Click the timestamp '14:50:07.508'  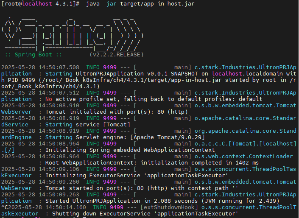point(59,67)
